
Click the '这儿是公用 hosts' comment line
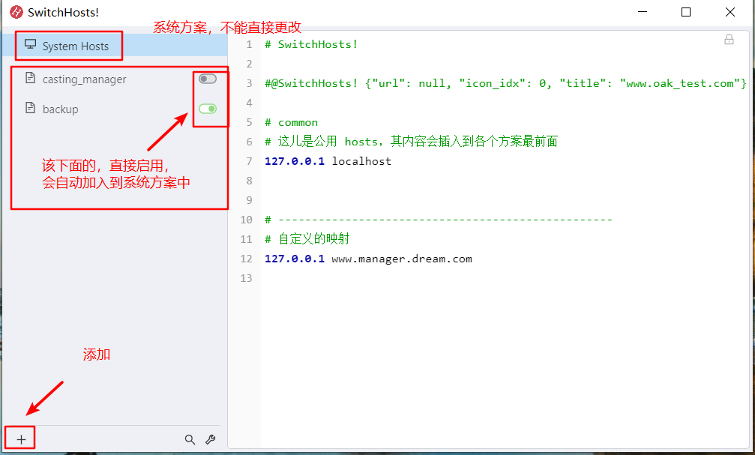pos(411,142)
